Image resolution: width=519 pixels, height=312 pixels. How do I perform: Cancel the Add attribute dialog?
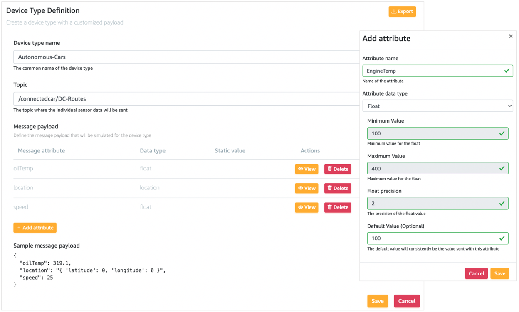[x=476, y=273]
